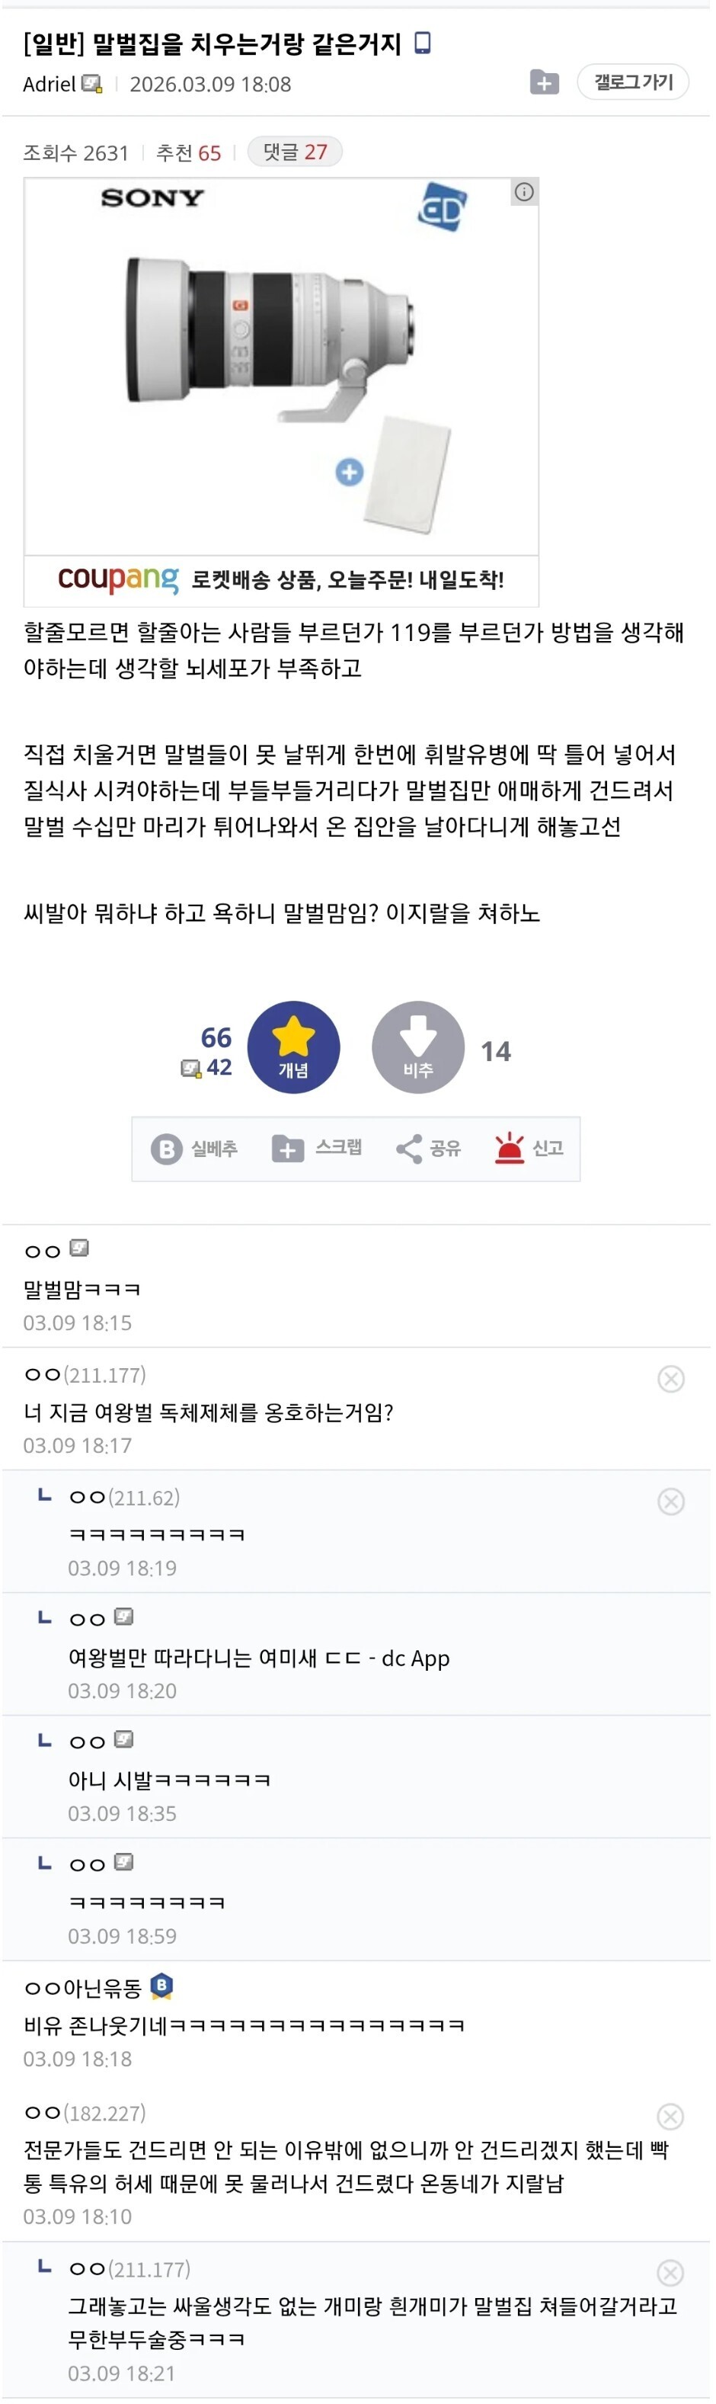This screenshot has width=716, height=2404.
Task: Click the add-folder icon beside 갤로그가기
Action: pos(544,83)
